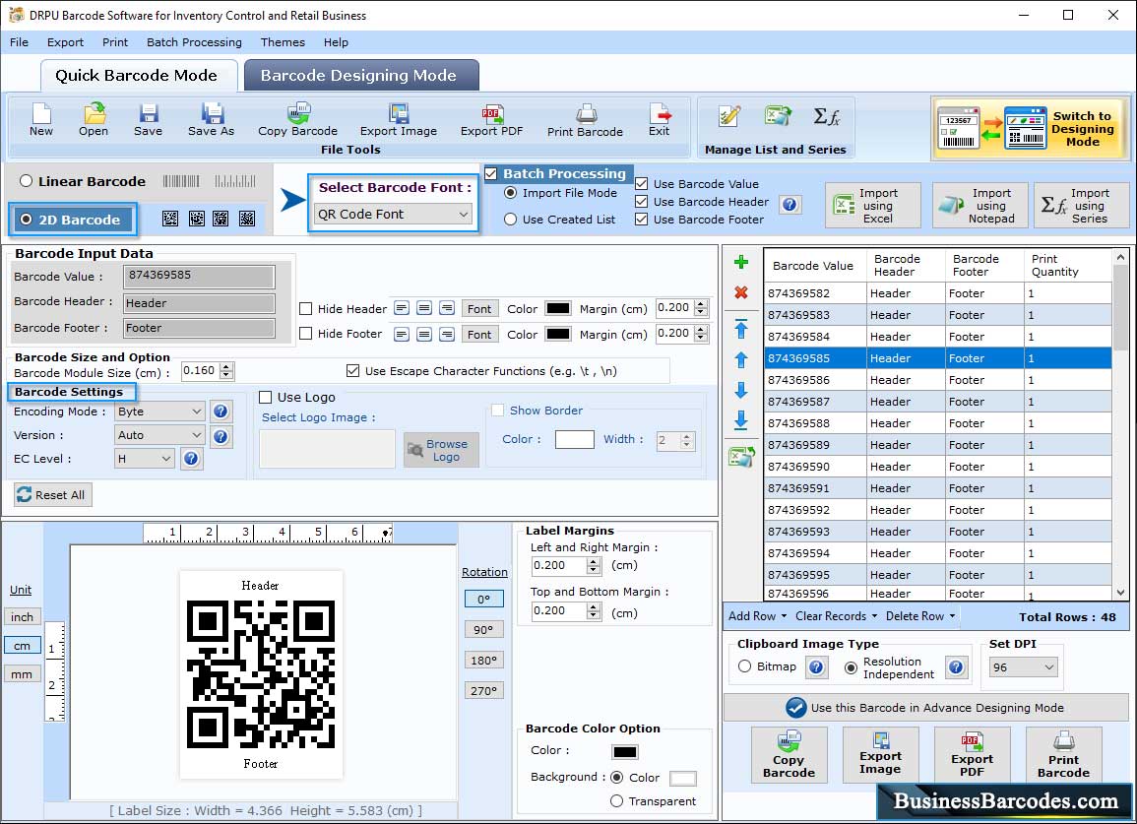Click Import using Notepad button
The width and height of the screenshot is (1137, 824).
980,206
